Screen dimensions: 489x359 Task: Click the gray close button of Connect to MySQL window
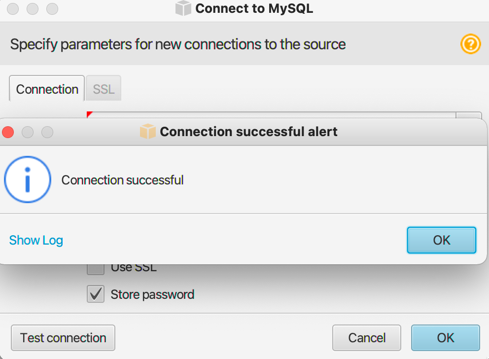click(13, 9)
